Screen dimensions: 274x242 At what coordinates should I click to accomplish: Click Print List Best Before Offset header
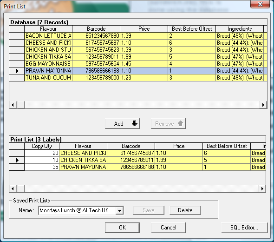(x=227, y=146)
